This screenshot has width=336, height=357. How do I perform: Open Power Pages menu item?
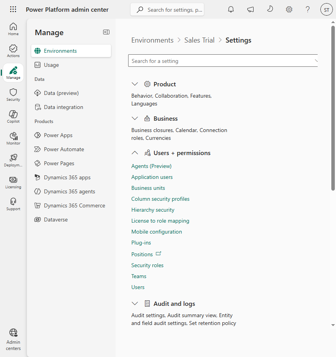[x=71, y=163]
